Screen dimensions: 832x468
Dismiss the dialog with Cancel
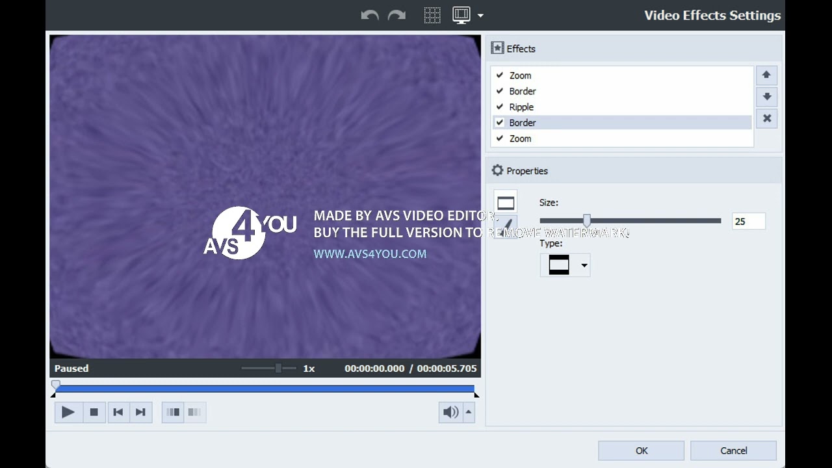733,450
